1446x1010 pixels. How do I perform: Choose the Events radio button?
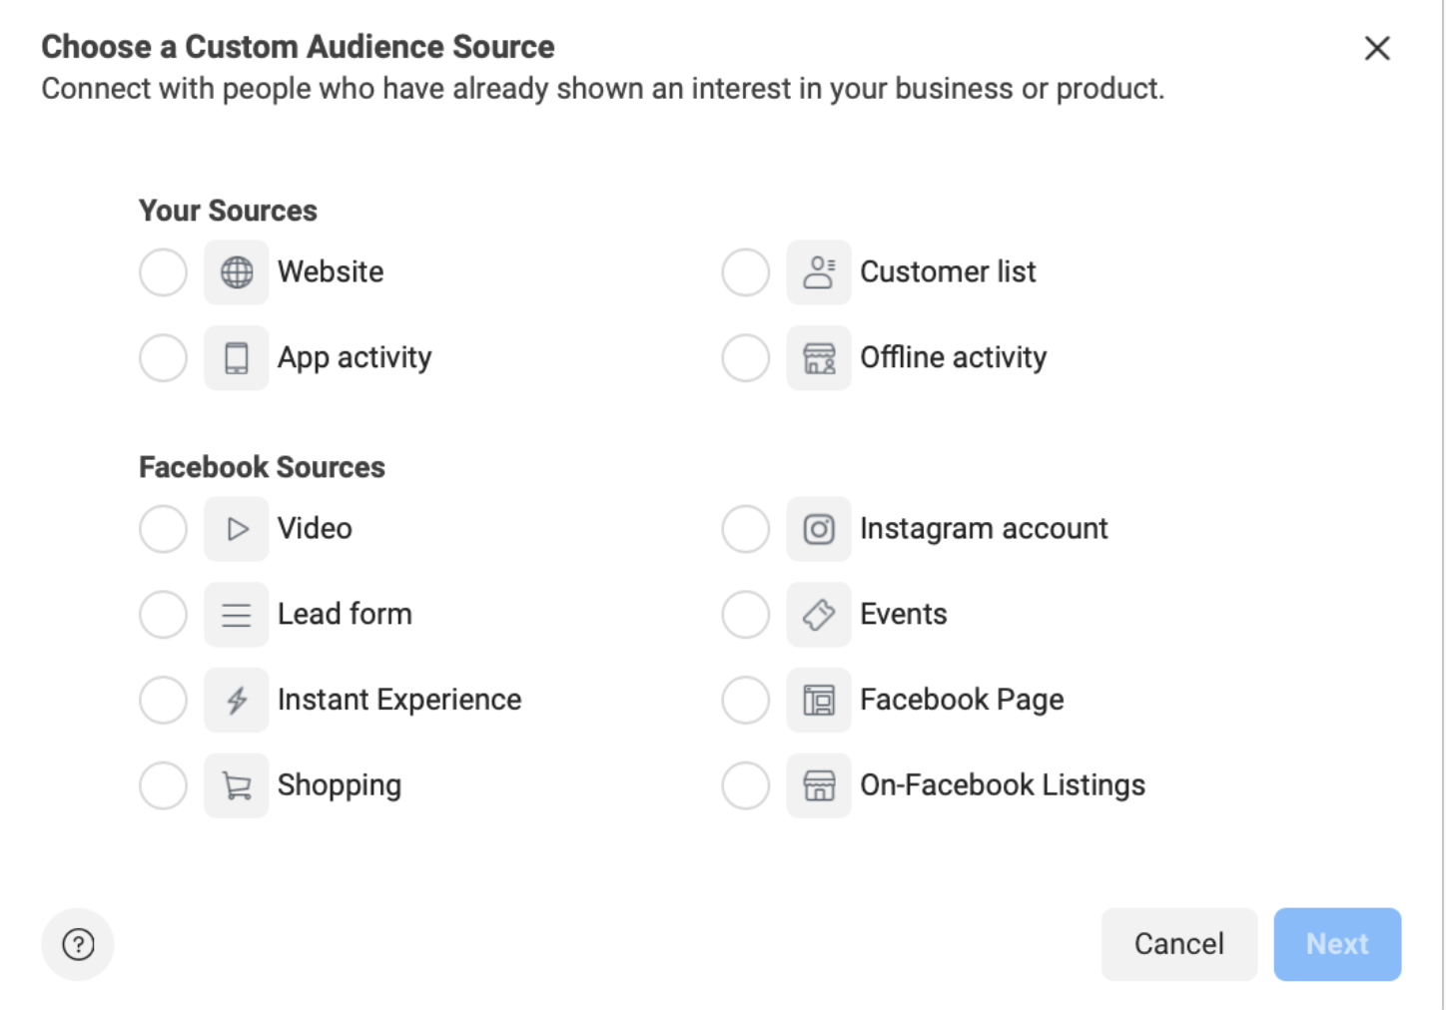pos(745,615)
